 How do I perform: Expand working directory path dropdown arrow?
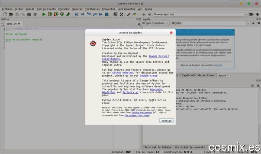[246, 14]
